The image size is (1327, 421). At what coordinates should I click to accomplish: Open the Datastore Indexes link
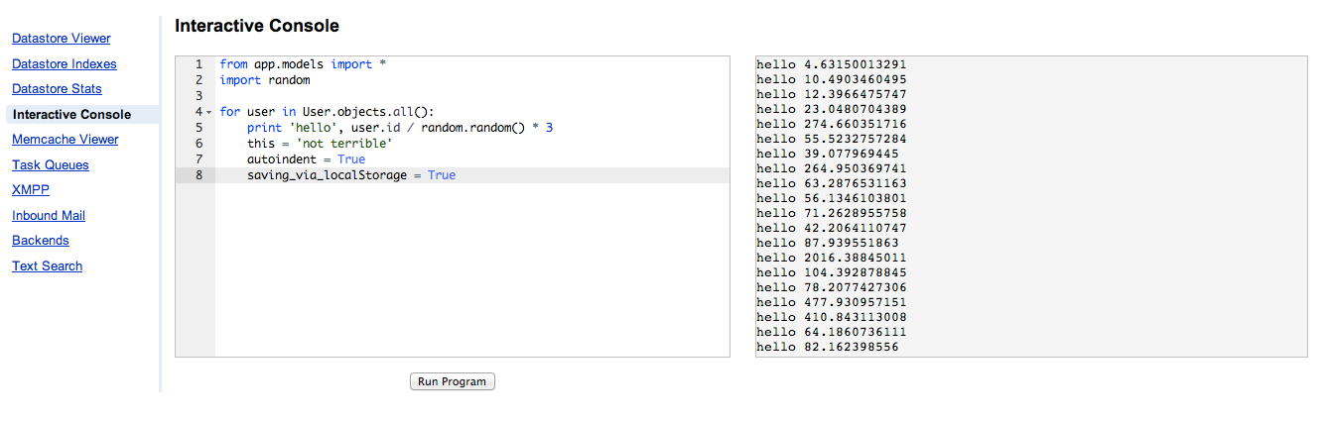pyautogui.click(x=65, y=64)
